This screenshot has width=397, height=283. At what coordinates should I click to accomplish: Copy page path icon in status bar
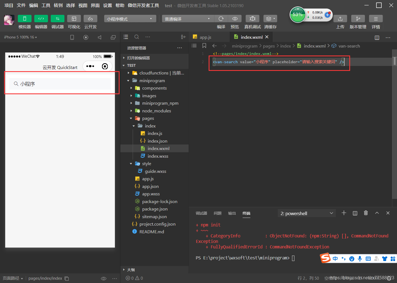[67, 278]
